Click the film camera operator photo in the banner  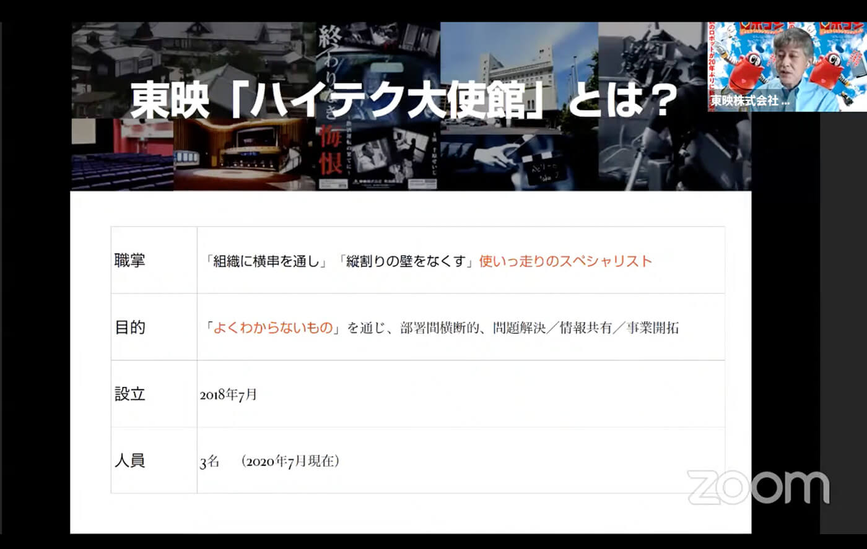[674, 106]
